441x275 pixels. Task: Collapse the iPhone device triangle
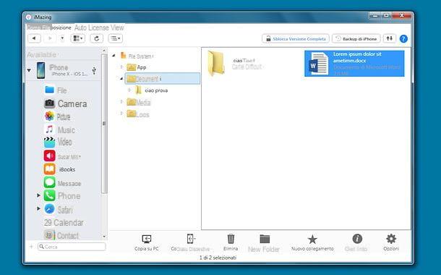click(x=29, y=70)
